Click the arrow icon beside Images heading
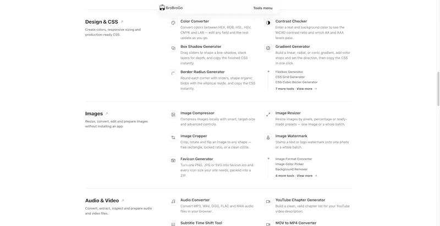 tap(107, 114)
